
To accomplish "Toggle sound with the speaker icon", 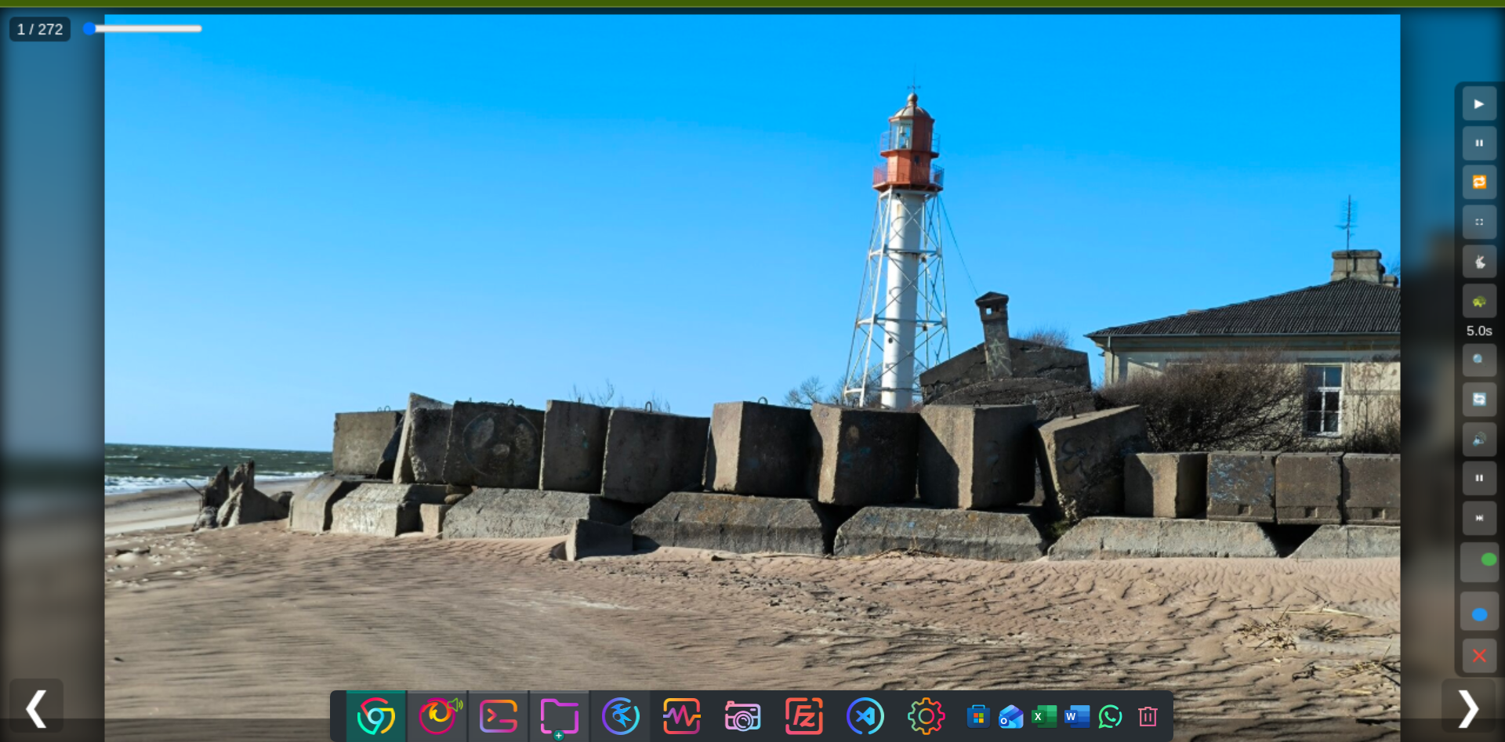I will (1479, 440).
